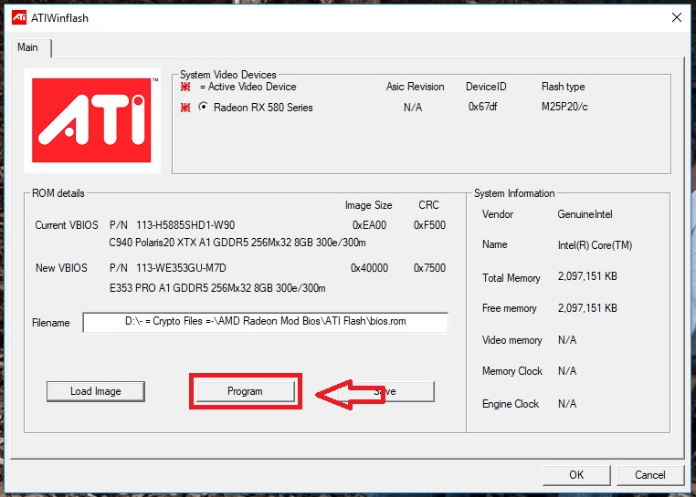Screen dimensions: 696x497
Task: Click the ATI logo image
Action: 92,120
